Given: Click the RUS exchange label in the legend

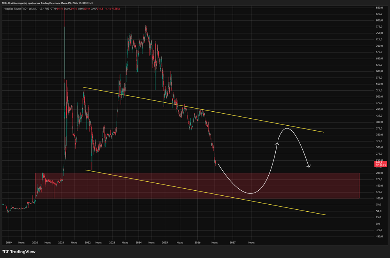Looking at the screenshot, I should coord(47,9).
